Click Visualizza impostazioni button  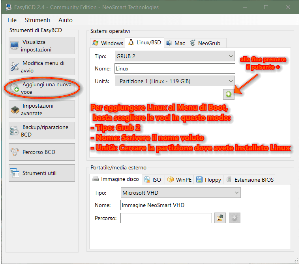coord(42,46)
